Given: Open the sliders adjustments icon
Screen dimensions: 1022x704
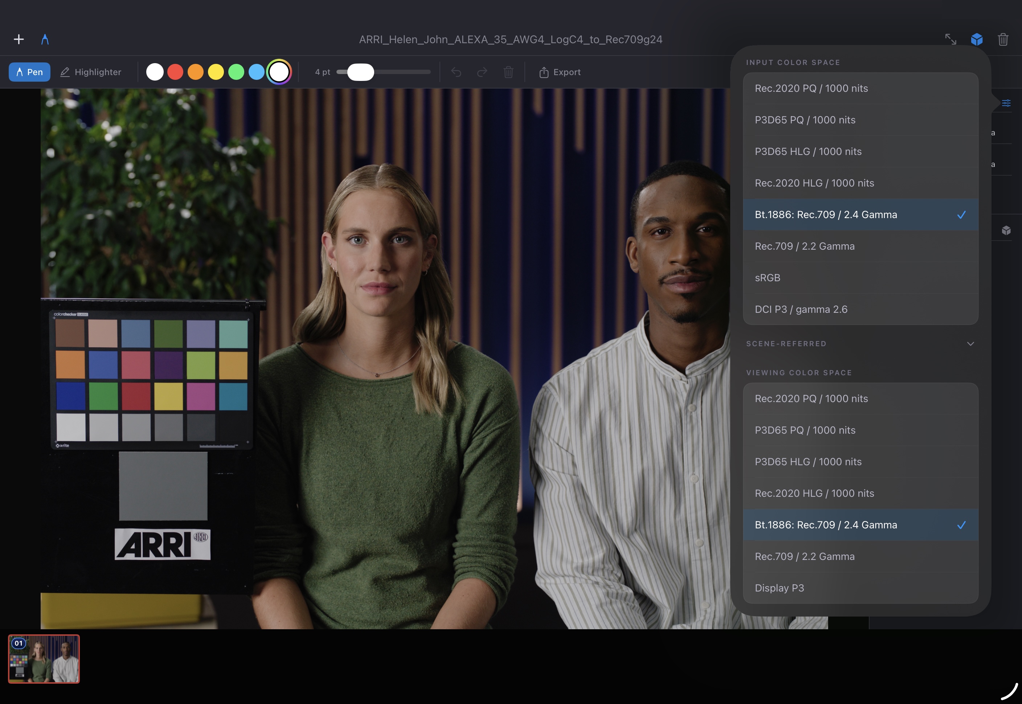Looking at the screenshot, I should point(1006,103).
